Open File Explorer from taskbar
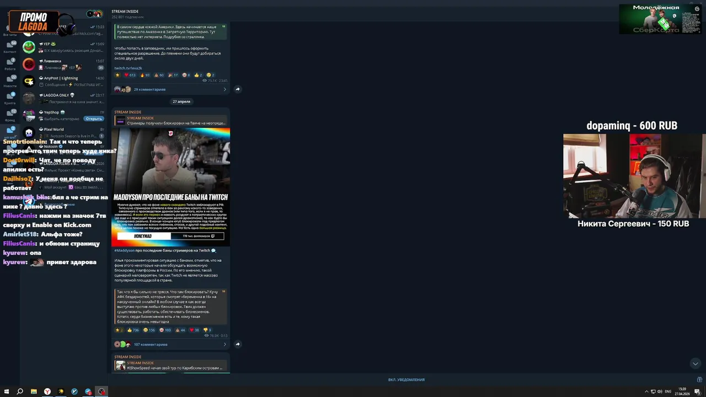 [34, 391]
